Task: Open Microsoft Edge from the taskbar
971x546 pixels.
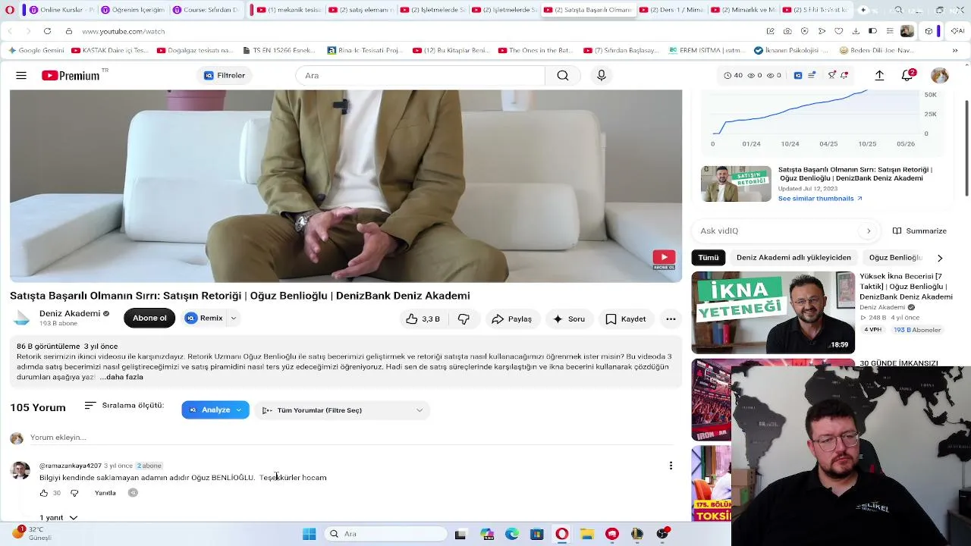Action: point(512,534)
